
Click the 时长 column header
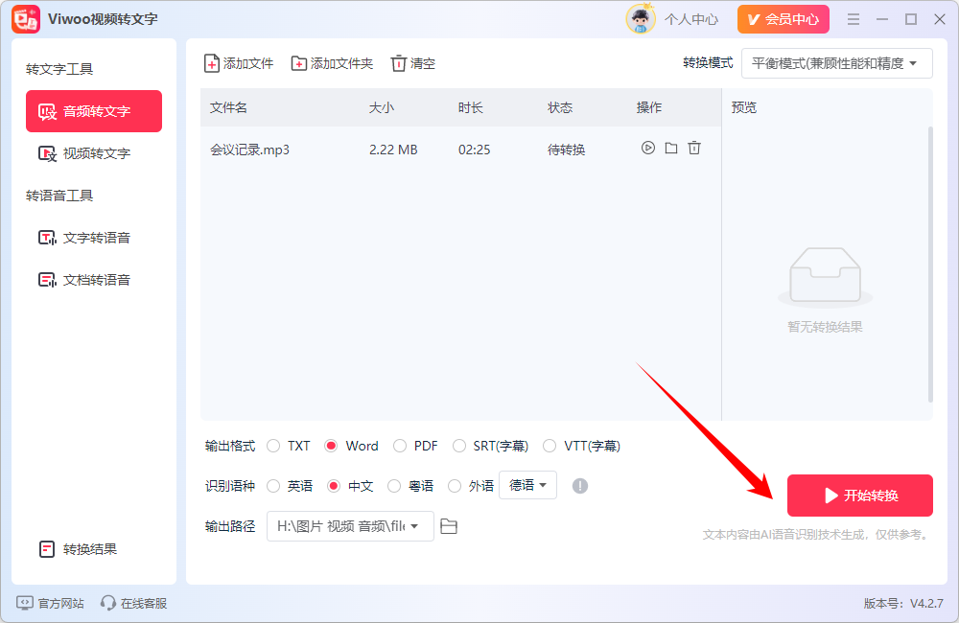(470, 107)
